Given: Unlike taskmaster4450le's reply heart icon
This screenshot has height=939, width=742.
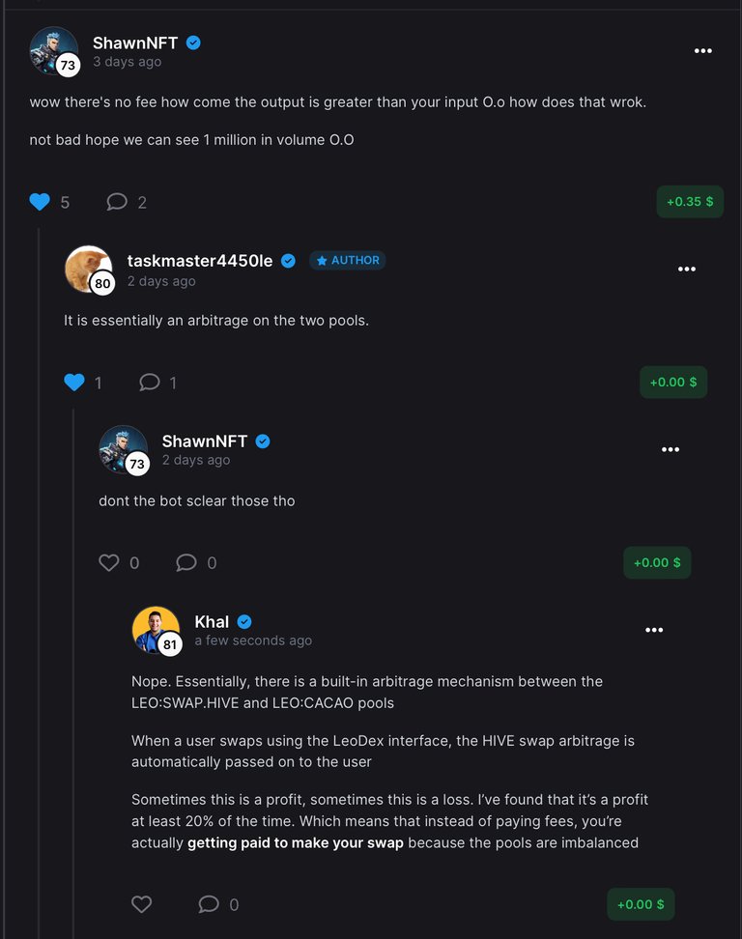Looking at the screenshot, I should tap(74, 383).
